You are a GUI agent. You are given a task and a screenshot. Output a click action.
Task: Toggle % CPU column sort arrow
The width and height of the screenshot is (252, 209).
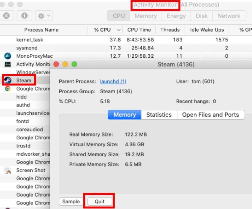coord(119,30)
